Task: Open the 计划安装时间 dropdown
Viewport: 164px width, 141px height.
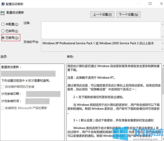Action: tap(37, 101)
